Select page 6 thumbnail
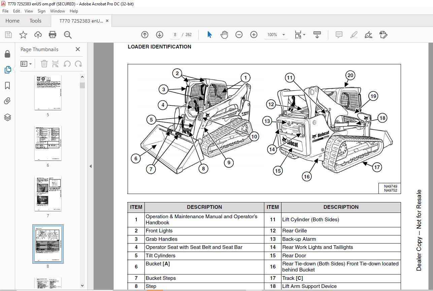The image size is (433, 291). coord(48,143)
